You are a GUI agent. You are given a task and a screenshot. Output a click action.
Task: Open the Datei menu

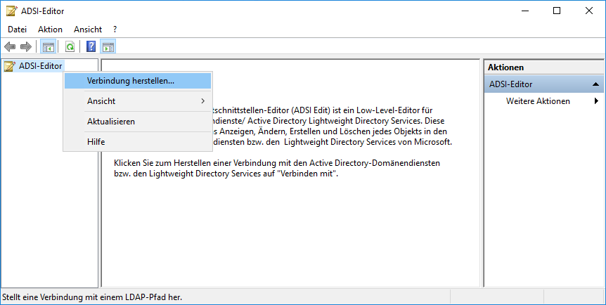tap(17, 30)
